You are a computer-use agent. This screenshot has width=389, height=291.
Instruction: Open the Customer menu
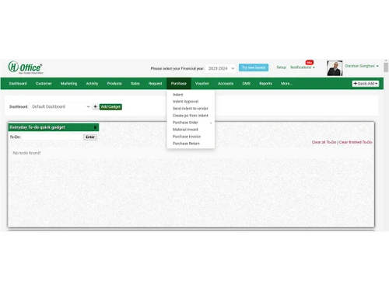[x=44, y=84]
